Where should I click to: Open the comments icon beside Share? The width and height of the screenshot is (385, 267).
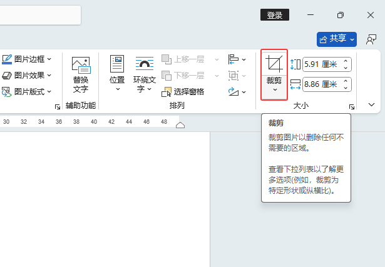pyautogui.click(x=371, y=39)
